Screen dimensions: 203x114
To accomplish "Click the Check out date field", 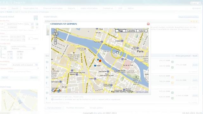I will click(16, 40).
